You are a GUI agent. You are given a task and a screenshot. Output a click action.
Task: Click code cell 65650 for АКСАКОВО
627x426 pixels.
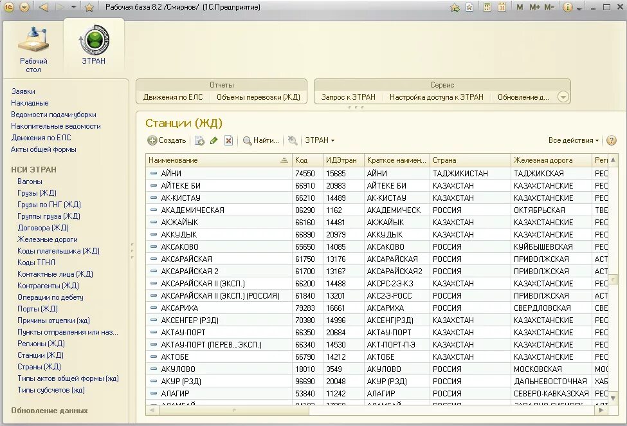coord(307,247)
